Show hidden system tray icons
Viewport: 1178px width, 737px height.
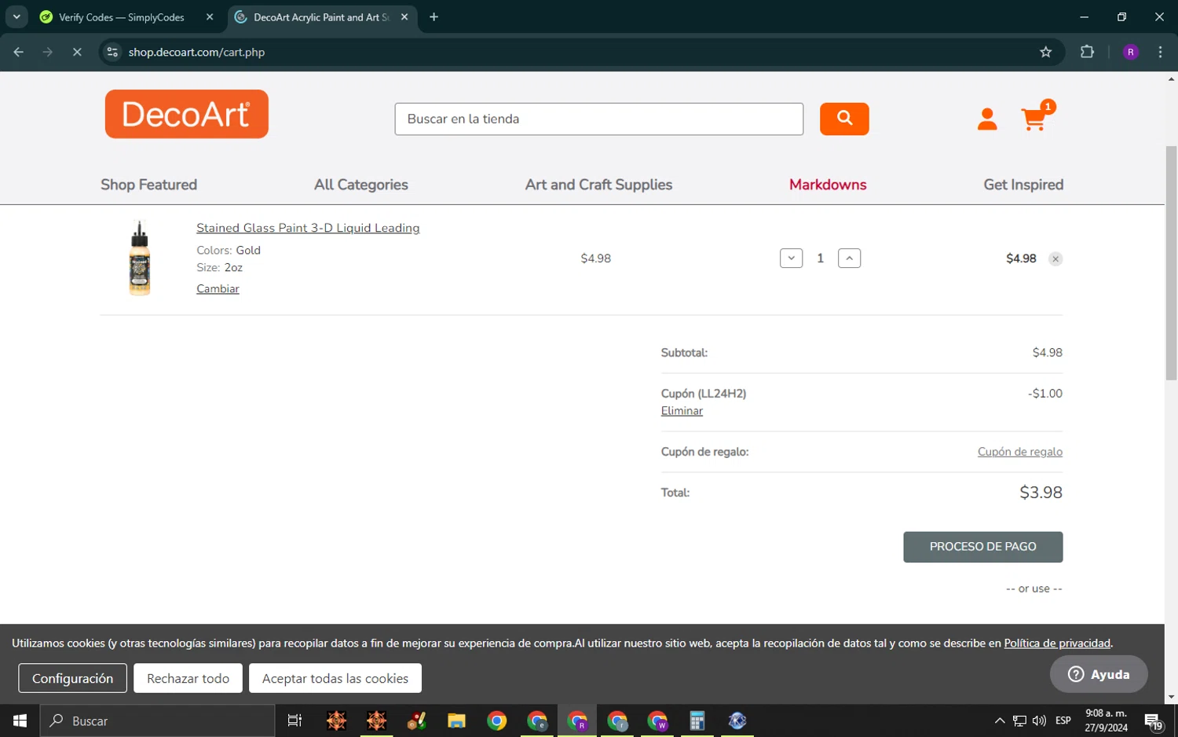pyautogui.click(x=999, y=720)
